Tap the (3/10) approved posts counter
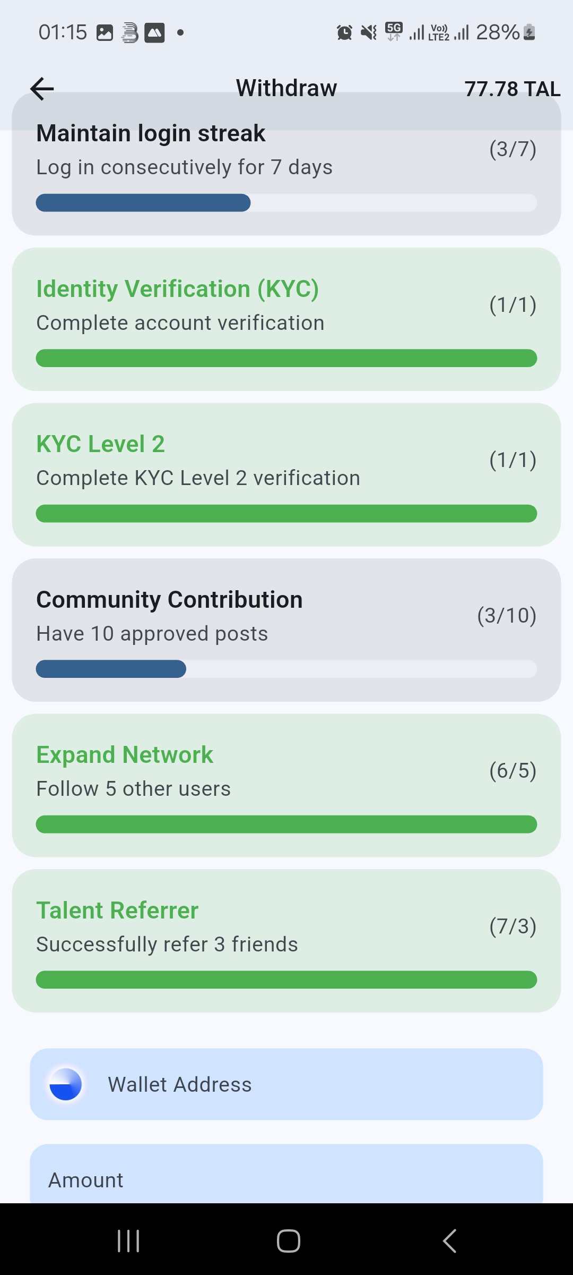The height and width of the screenshot is (1275, 573). tap(507, 616)
